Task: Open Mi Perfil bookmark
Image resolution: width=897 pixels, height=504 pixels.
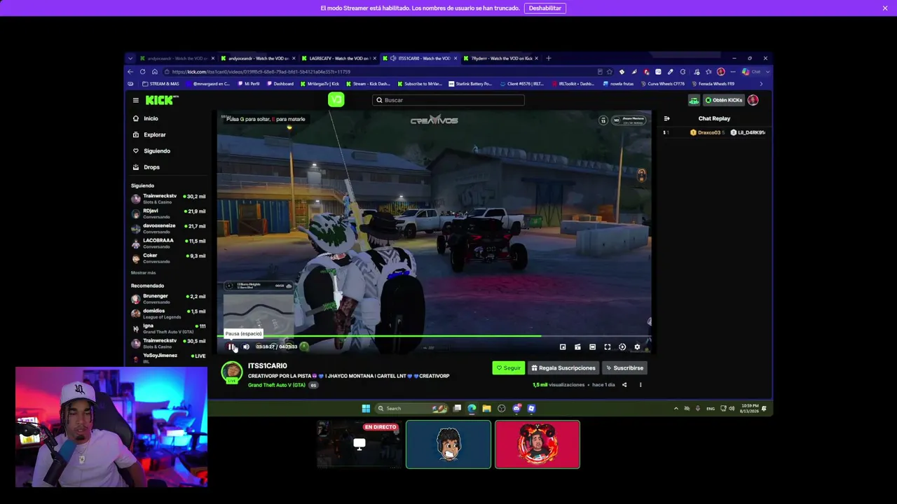Action: [x=249, y=84]
